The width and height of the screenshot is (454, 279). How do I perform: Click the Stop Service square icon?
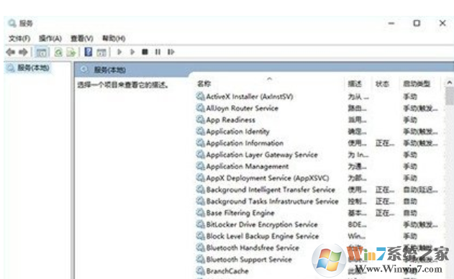point(145,52)
